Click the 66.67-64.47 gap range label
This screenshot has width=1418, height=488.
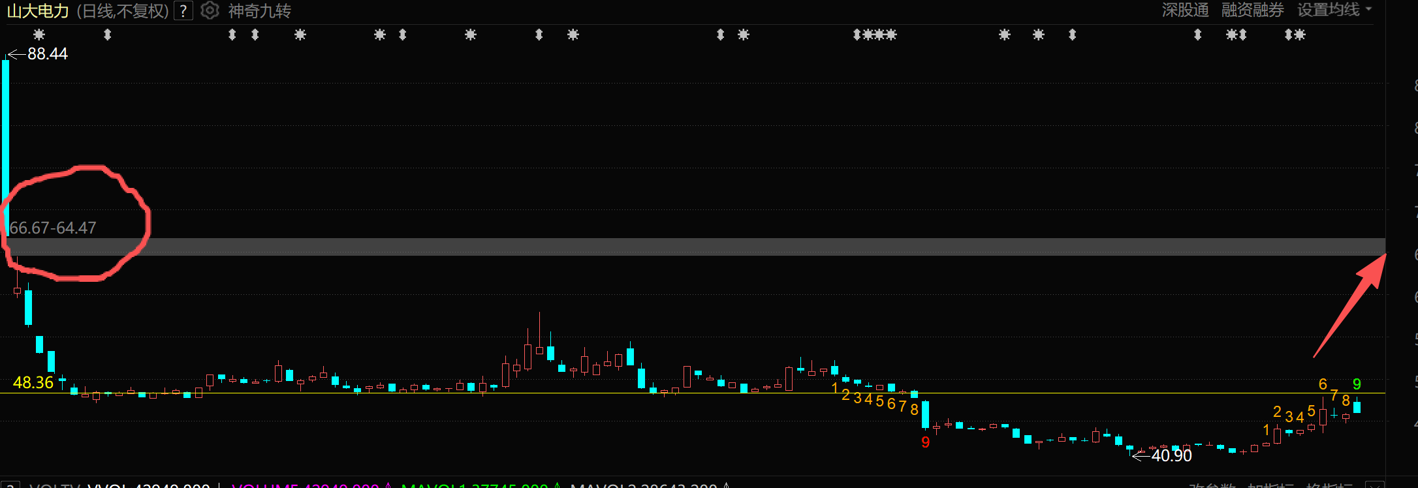tap(53, 228)
